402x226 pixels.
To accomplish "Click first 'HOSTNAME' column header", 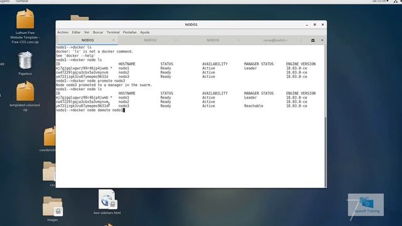I will pyautogui.click(x=127, y=64).
